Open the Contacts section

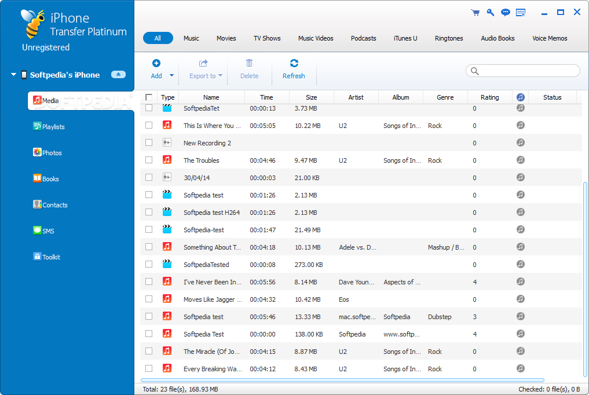50,204
